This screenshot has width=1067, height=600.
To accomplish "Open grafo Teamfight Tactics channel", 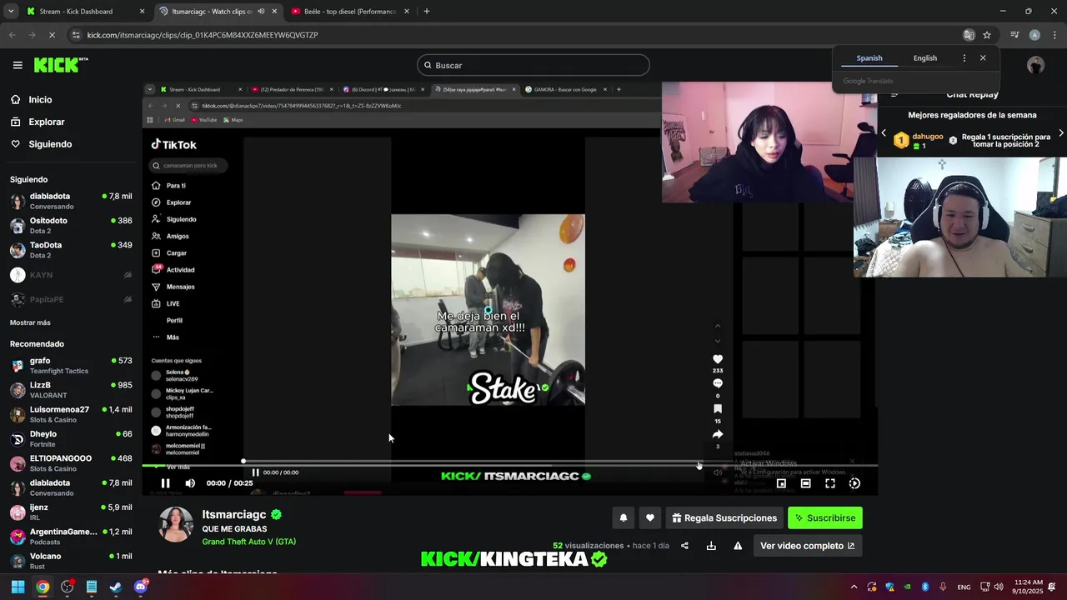I will pos(71,366).
